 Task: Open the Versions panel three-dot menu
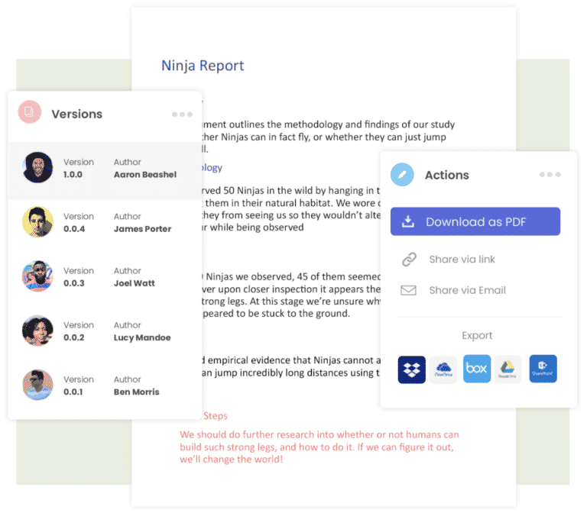point(182,115)
